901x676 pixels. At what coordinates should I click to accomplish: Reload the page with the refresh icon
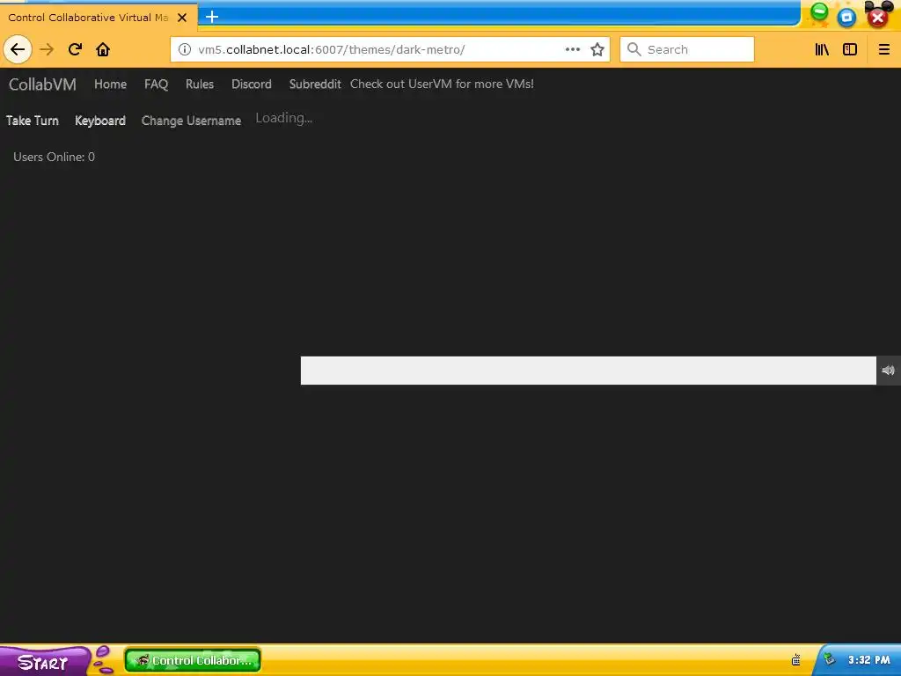(x=75, y=49)
